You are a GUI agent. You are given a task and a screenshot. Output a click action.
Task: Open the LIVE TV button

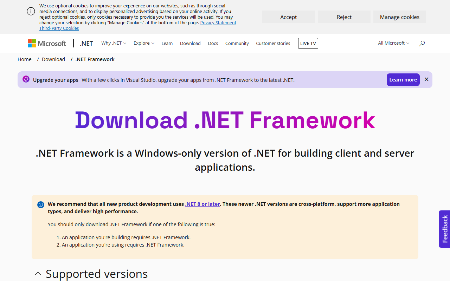click(x=308, y=44)
